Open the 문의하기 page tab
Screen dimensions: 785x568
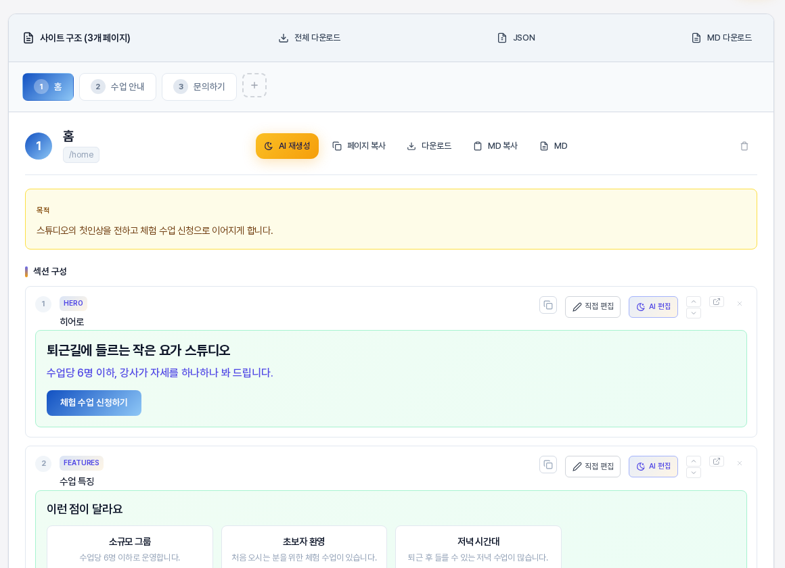click(x=199, y=87)
